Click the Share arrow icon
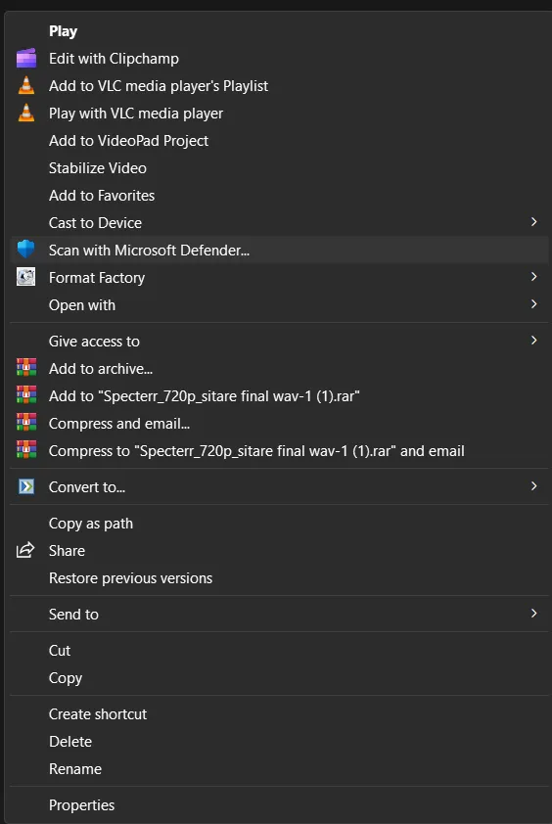The image size is (552, 824). coord(25,550)
